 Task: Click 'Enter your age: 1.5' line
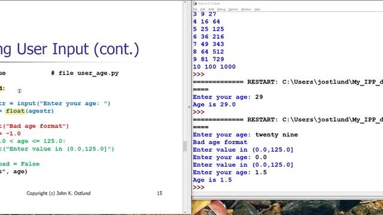(230, 173)
